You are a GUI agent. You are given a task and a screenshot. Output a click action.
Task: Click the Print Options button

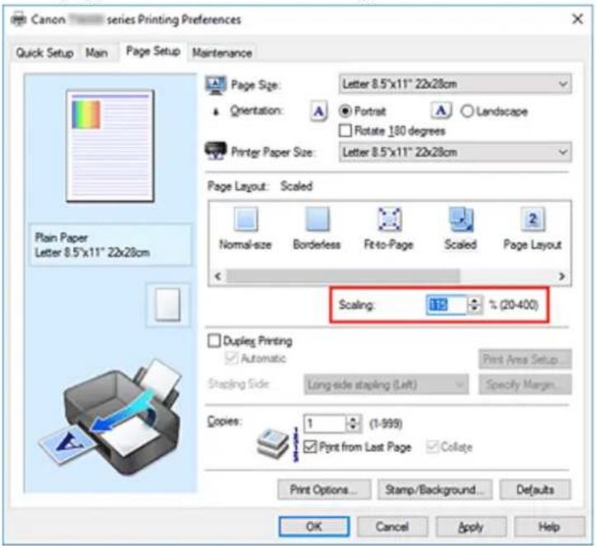click(324, 489)
